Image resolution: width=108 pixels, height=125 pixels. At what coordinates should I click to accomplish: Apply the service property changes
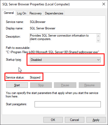(96, 120)
